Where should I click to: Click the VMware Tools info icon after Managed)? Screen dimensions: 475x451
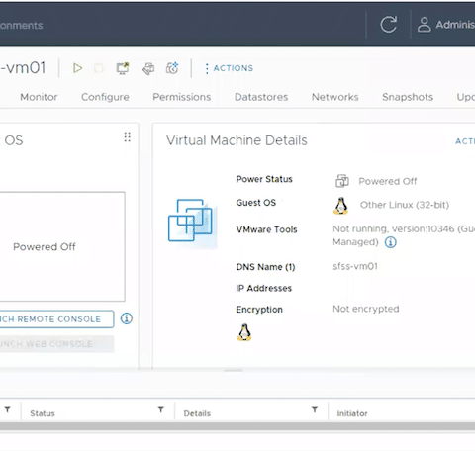[391, 242]
